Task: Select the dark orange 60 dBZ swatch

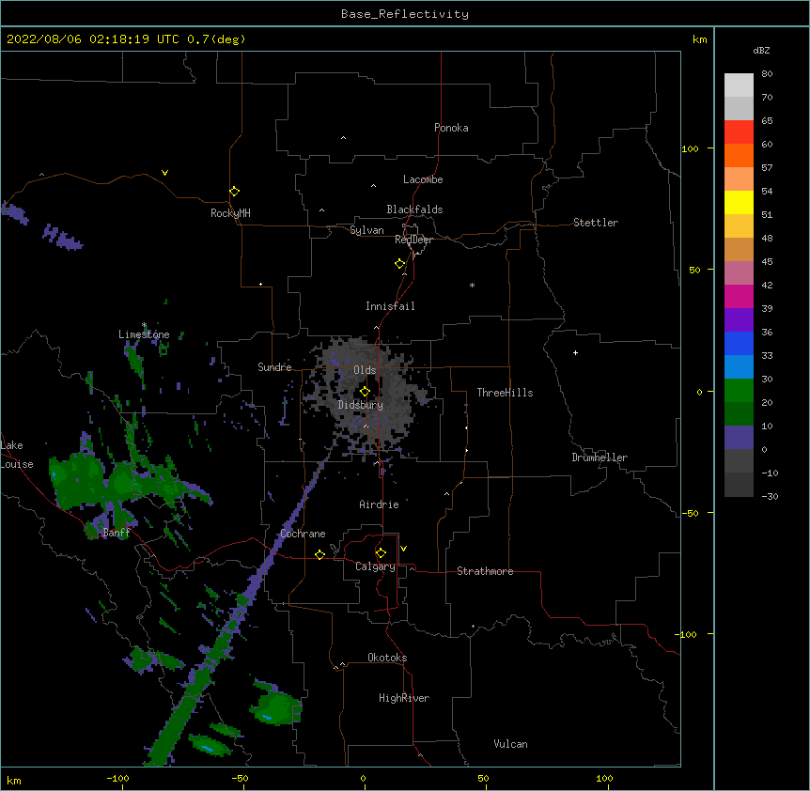Action: pos(739,155)
